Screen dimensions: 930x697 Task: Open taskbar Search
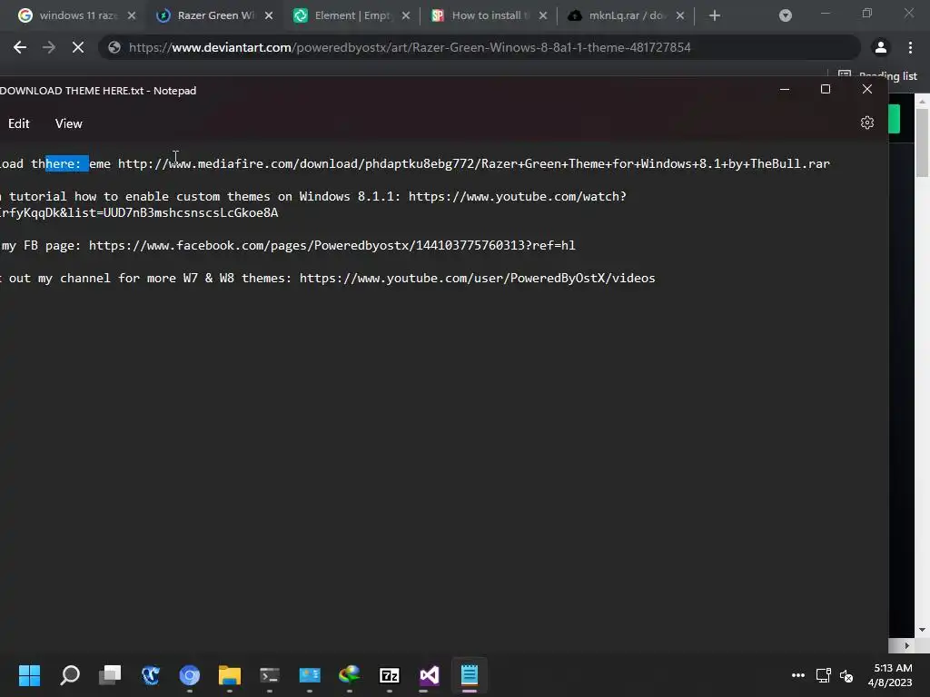pyautogui.click(x=70, y=675)
